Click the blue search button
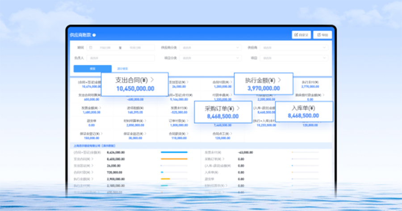402x211 pixels. pos(92,69)
